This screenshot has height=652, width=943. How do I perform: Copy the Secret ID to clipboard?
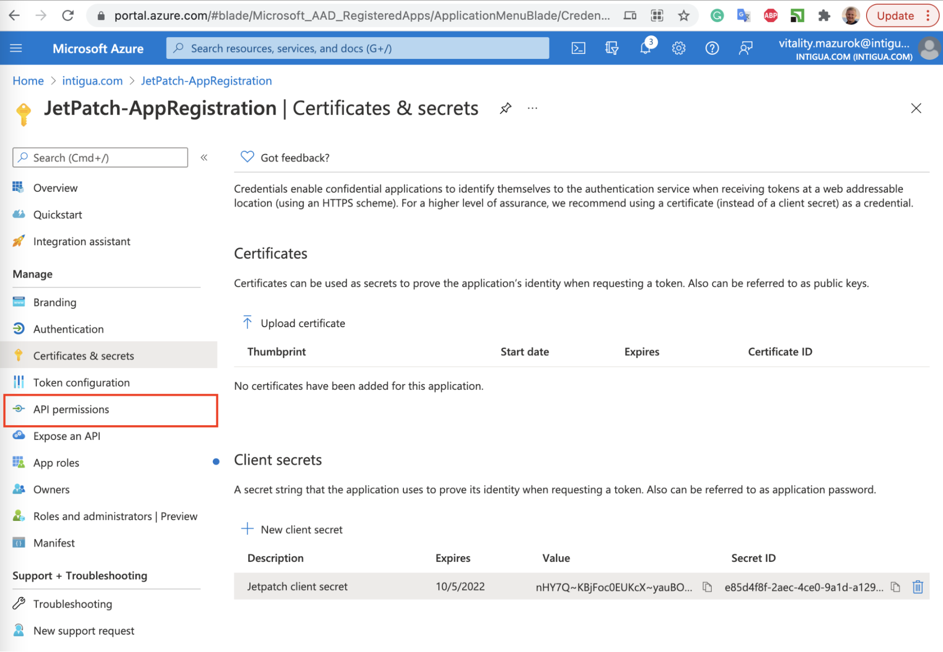point(895,587)
